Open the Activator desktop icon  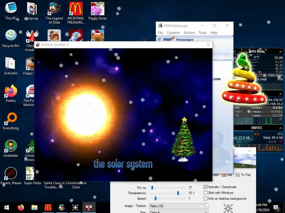[11, 66]
